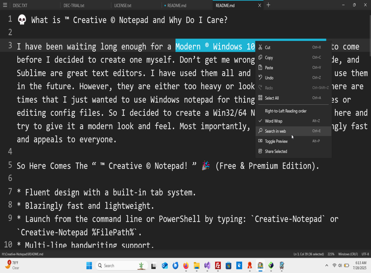Open the red ribbon app in the taskbar
The height and width of the screenshot is (273, 371).
click(x=250, y=266)
